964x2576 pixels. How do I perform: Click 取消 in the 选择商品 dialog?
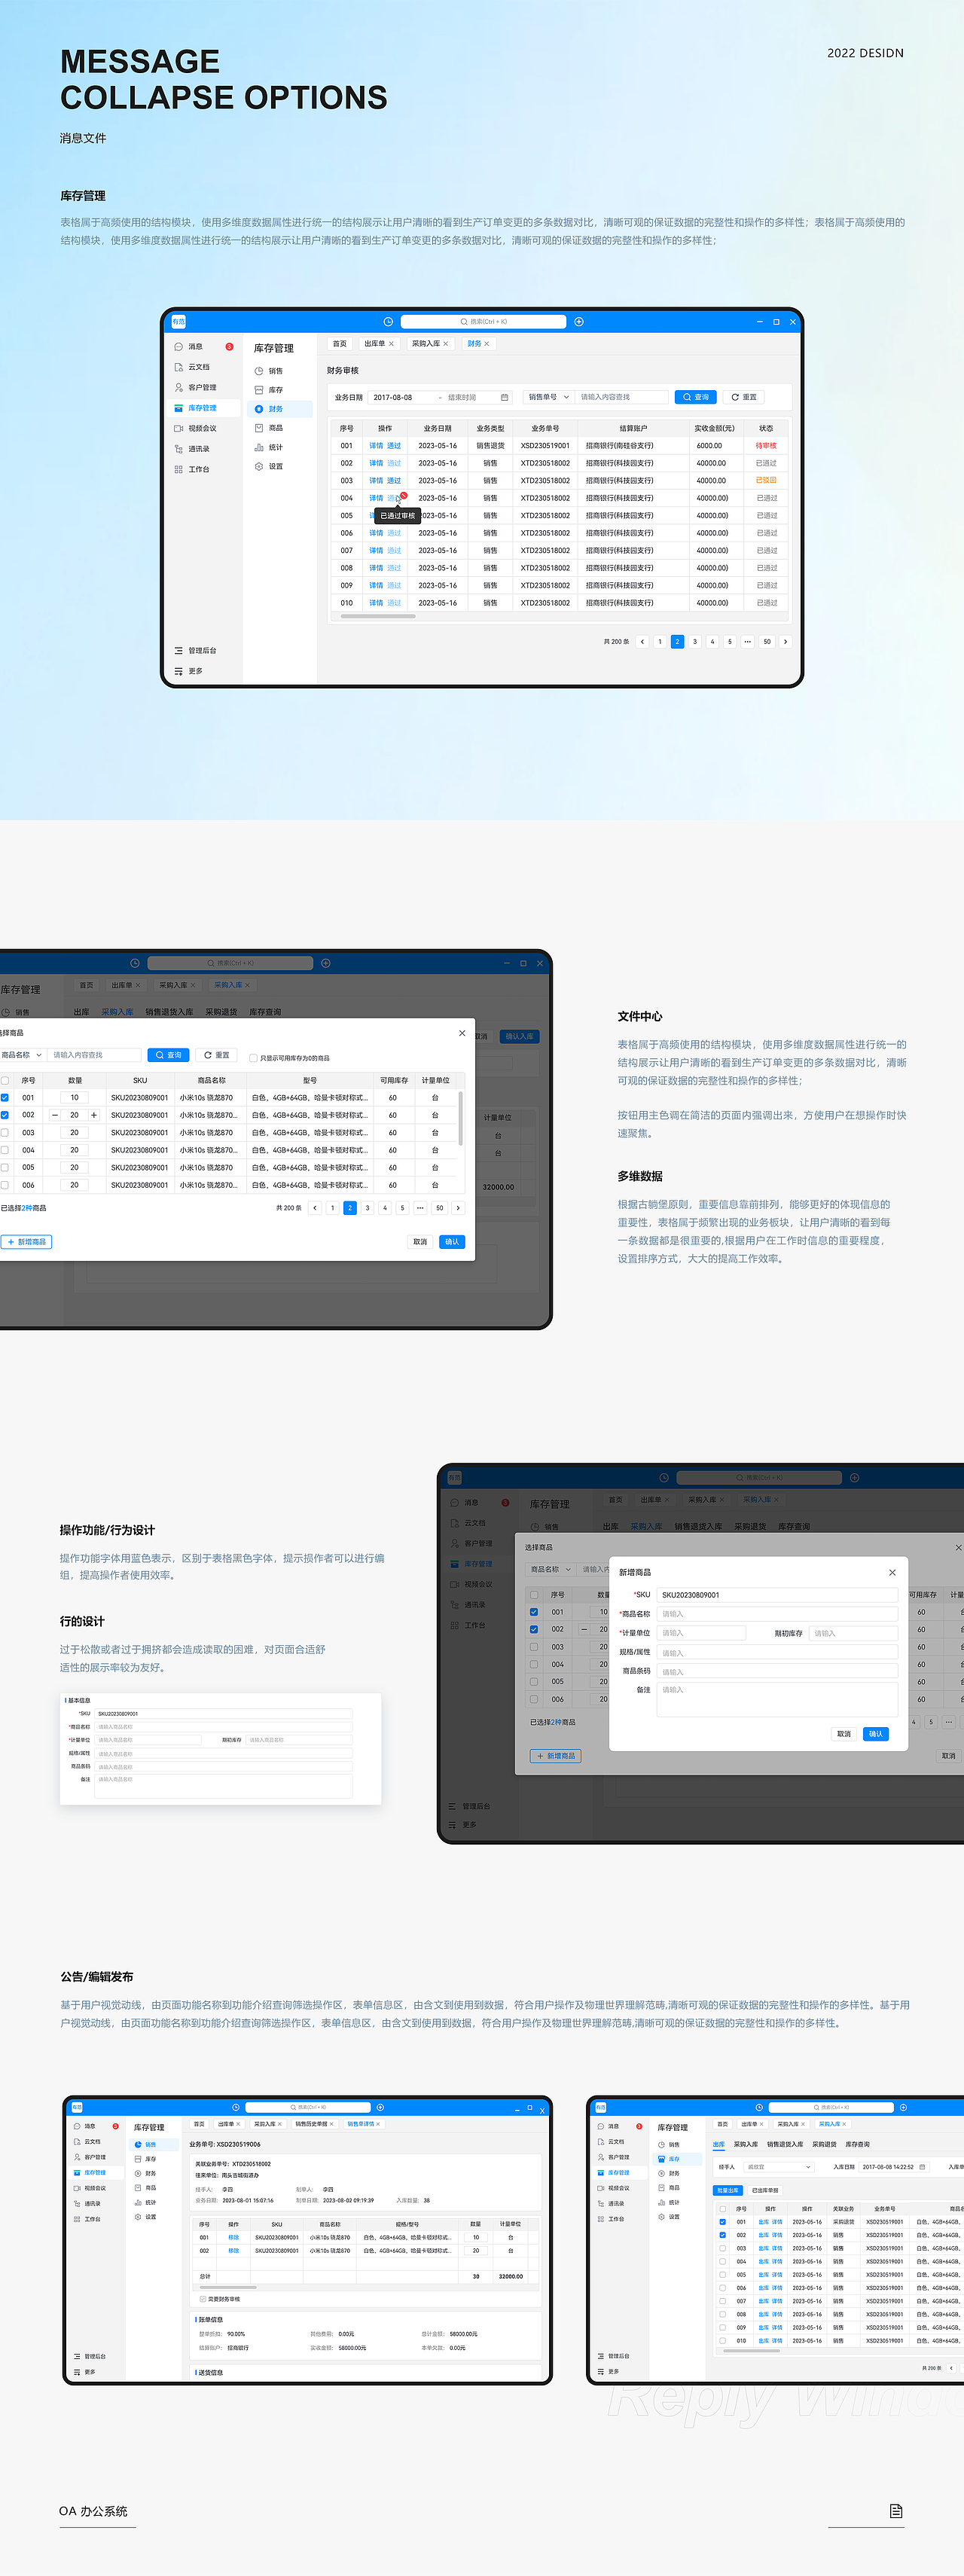pyautogui.click(x=420, y=1242)
